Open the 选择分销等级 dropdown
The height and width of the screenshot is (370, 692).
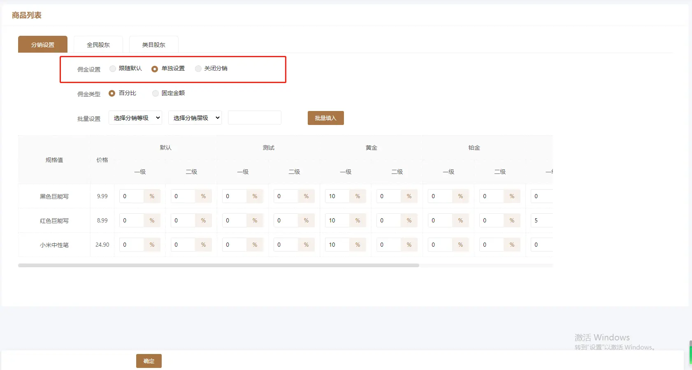click(x=135, y=118)
